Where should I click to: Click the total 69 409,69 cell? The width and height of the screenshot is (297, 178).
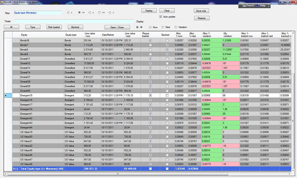click(132, 169)
